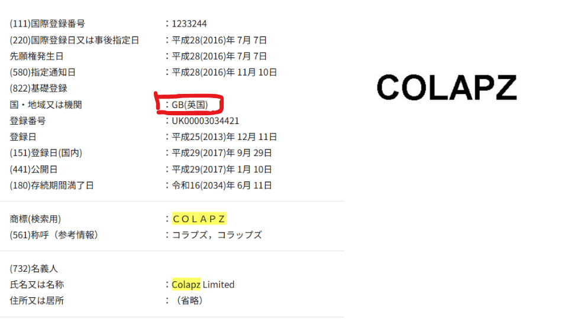Click the expiry date 令和16(2034)年 6月 11日

point(222,185)
